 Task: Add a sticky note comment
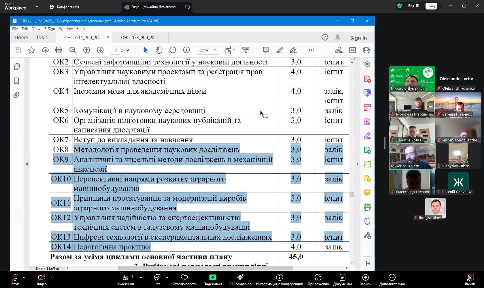[266, 50]
